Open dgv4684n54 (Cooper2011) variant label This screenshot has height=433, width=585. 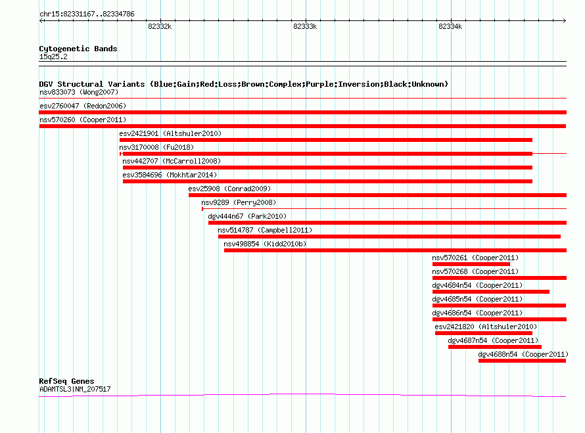click(478, 285)
